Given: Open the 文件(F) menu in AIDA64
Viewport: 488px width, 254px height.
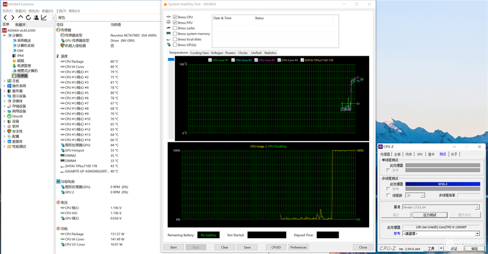Looking at the screenshot, I should pyautogui.click(x=7, y=11).
